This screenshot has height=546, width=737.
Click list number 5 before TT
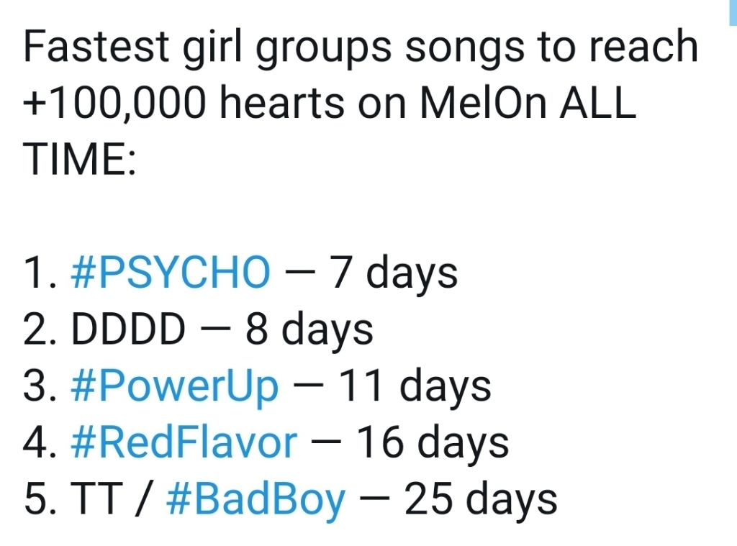pyautogui.click(x=37, y=499)
